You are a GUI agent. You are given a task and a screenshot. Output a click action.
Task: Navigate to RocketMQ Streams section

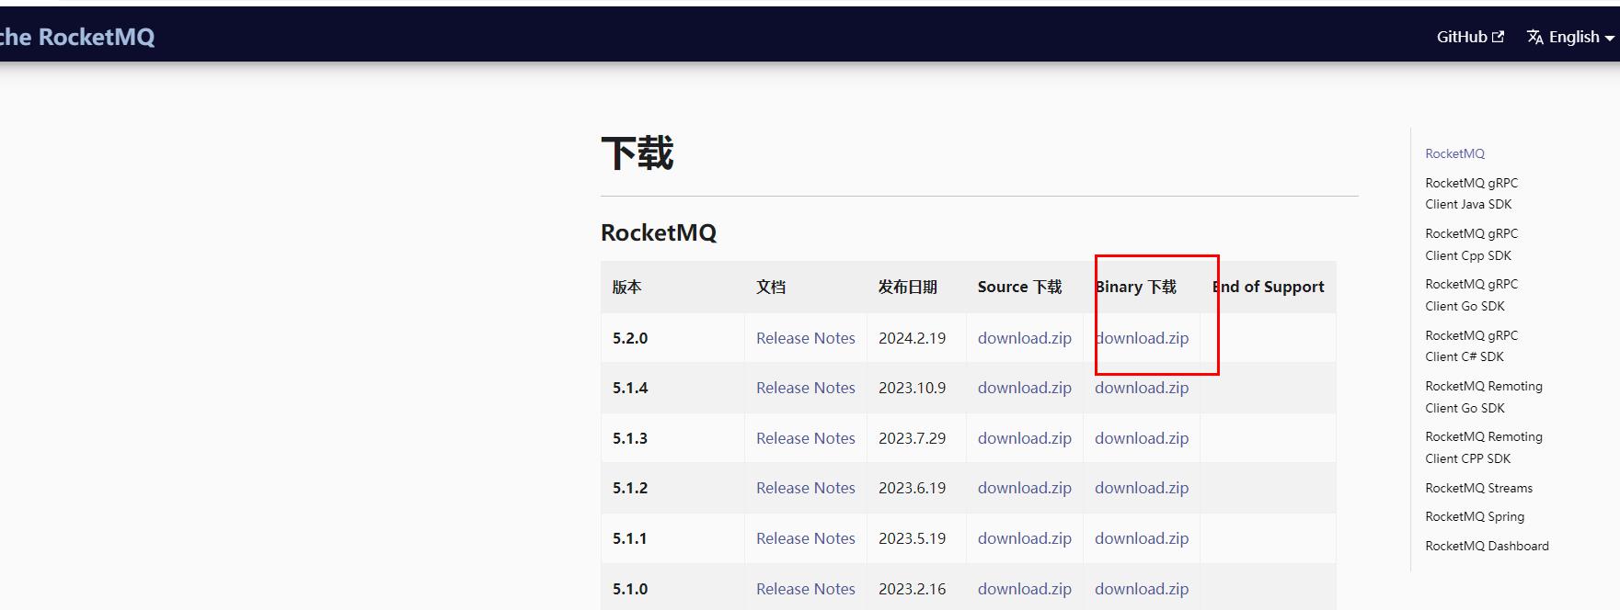[x=1478, y=488]
